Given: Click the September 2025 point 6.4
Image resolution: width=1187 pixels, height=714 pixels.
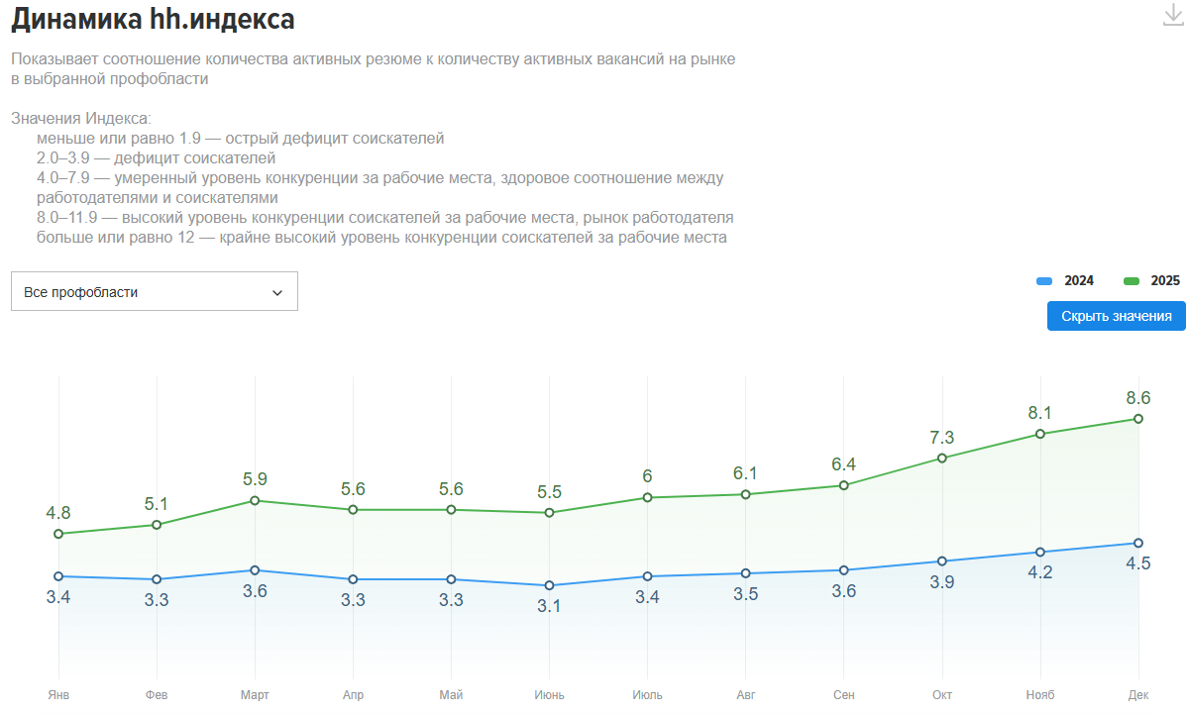Looking at the screenshot, I should pos(843,485).
